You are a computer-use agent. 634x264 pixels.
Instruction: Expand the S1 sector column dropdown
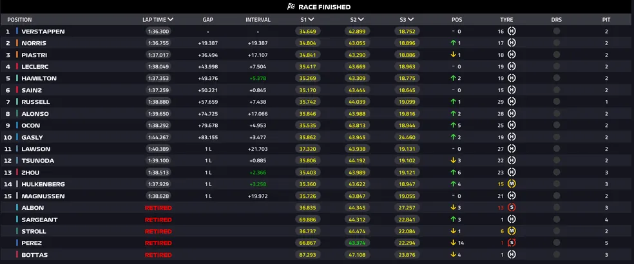pyautogui.click(x=312, y=19)
